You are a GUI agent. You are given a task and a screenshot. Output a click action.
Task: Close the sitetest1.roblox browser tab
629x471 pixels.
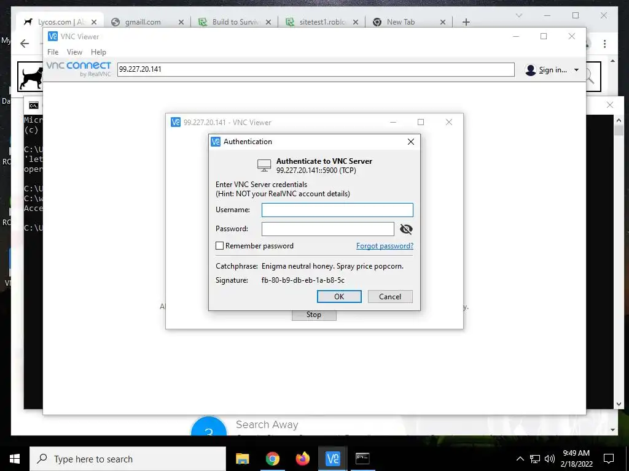[356, 22]
